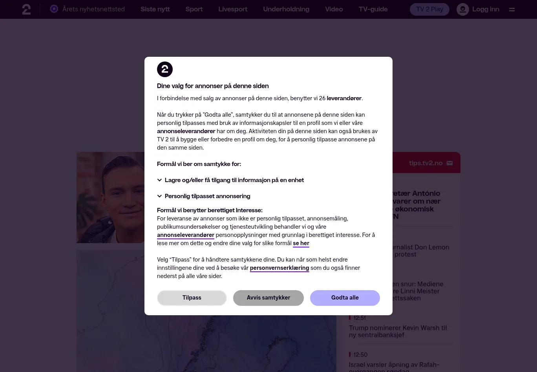537x372 pixels.
Task: Open the personvernserklæring link
Action: click(279, 268)
